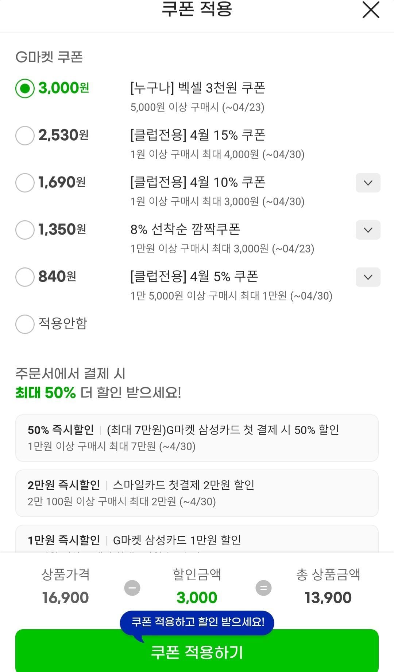Select the 2,530원 club 15% coupon
Screen dimensions: 394x672
pyautogui.click(x=25, y=136)
